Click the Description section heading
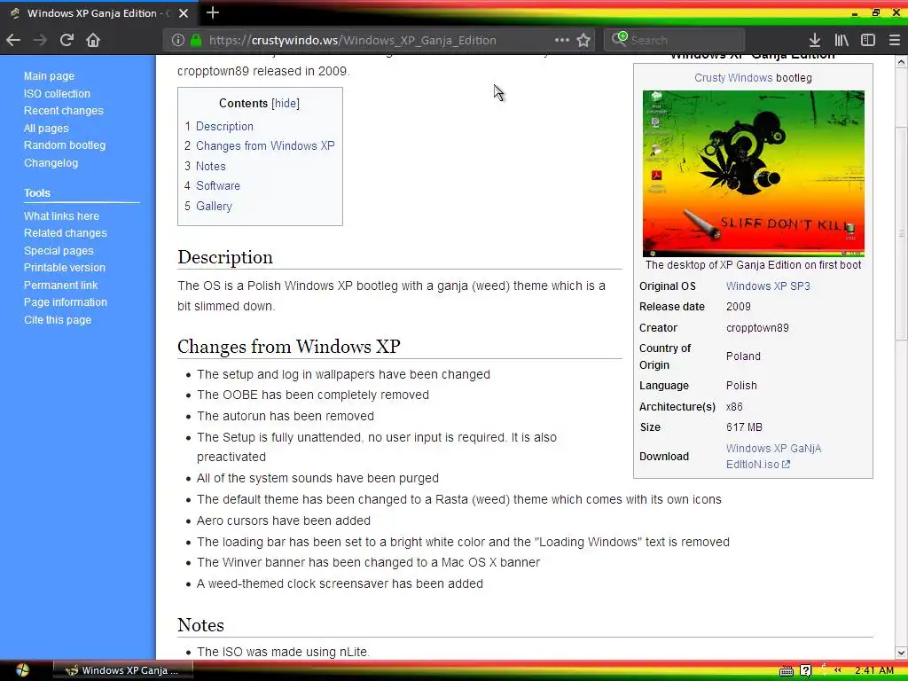Viewport: 908px width, 681px height. (x=224, y=257)
